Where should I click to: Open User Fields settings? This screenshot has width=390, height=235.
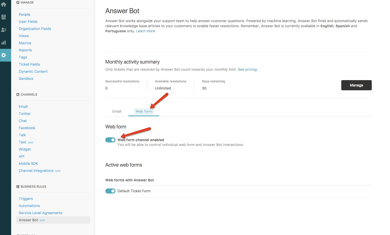(28, 22)
